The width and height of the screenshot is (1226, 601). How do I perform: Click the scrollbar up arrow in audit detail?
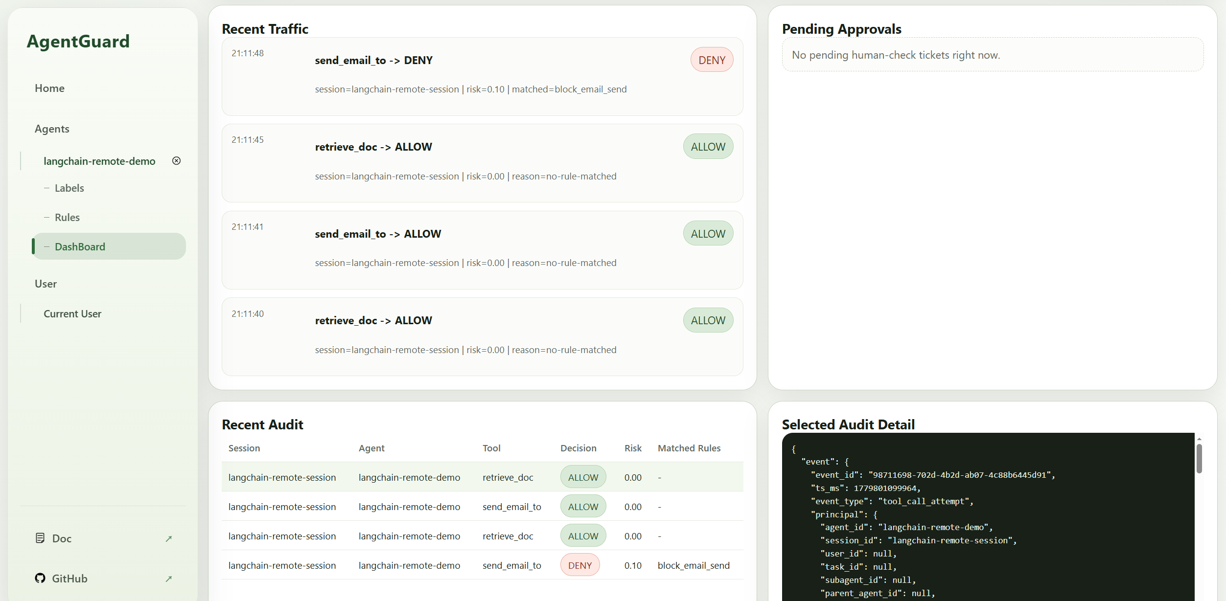[1199, 439]
